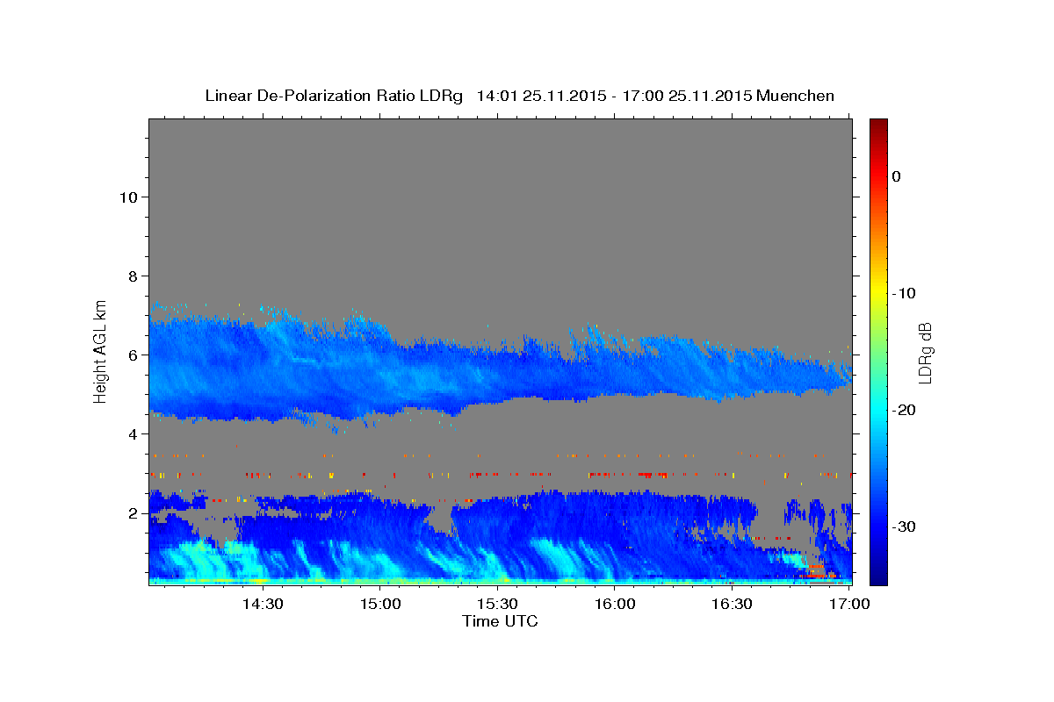Click the LDRg colorbar scale
Viewport: 1054px width, 702px height.
pos(878,352)
